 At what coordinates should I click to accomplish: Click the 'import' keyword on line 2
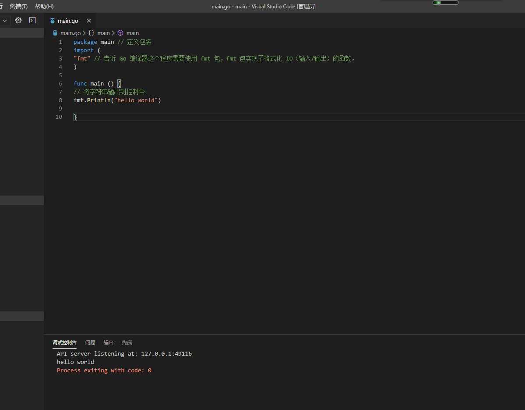(x=83, y=50)
